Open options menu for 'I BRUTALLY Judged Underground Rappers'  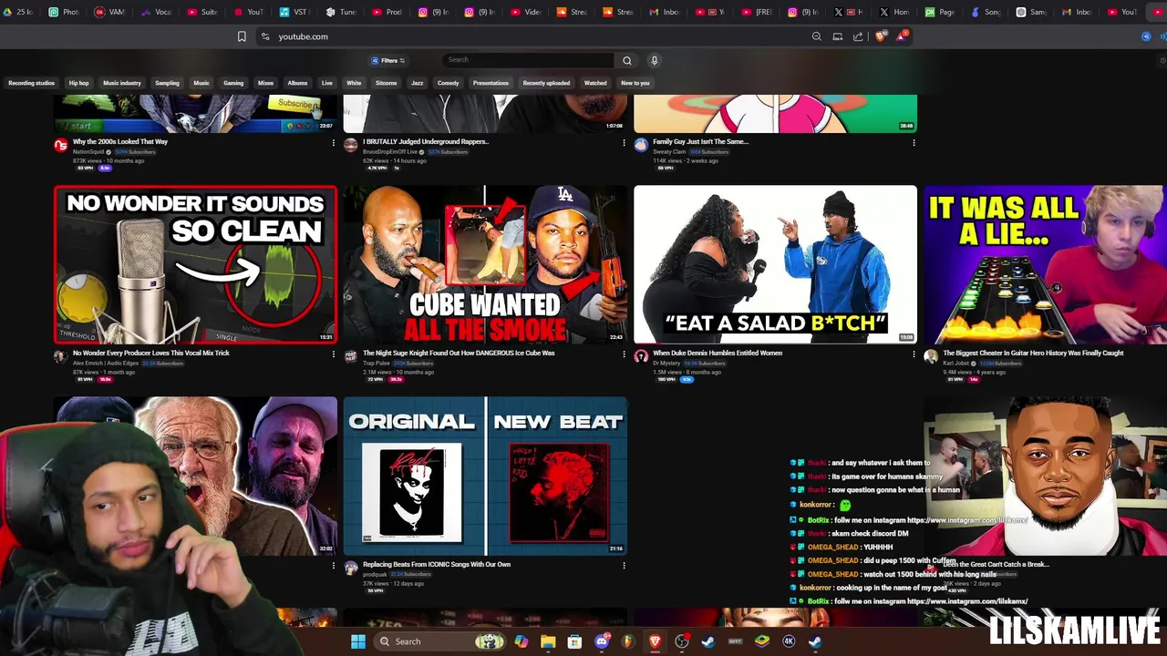[624, 142]
